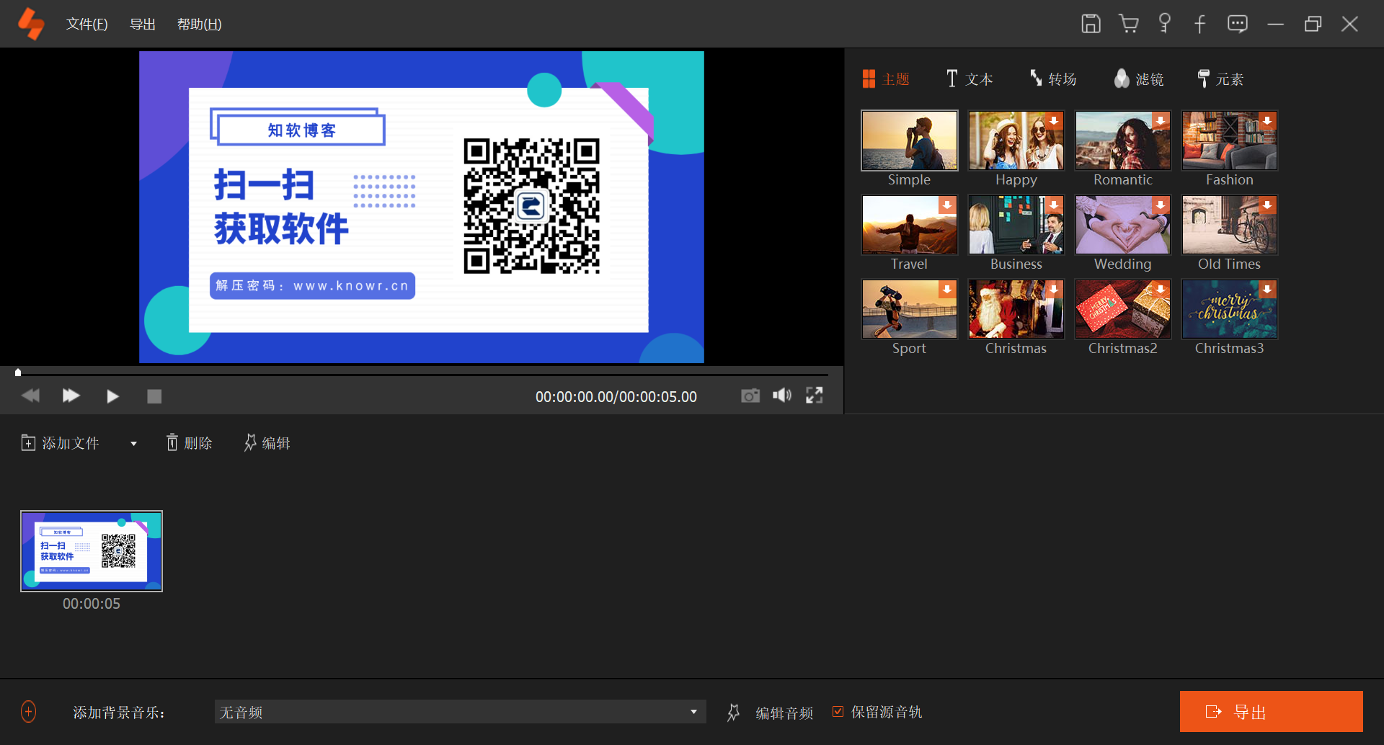Image resolution: width=1384 pixels, height=745 pixels.
Task: Open the Facebook share icon
Action: tap(1199, 24)
